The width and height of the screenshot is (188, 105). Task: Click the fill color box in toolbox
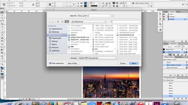click(x=1, y=68)
